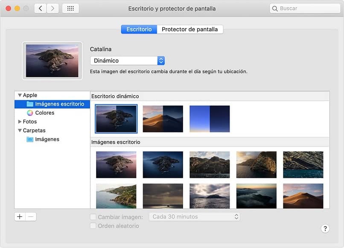Add a folder with plus button

click(20, 217)
